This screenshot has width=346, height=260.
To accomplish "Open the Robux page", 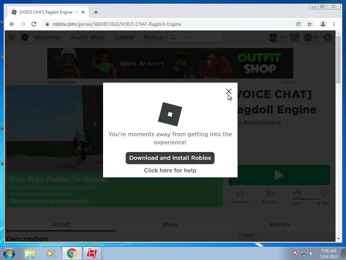I will pos(153,37).
